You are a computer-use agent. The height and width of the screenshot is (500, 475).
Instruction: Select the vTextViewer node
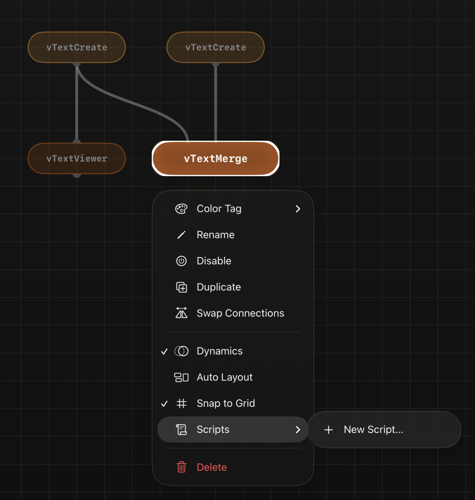tap(77, 158)
